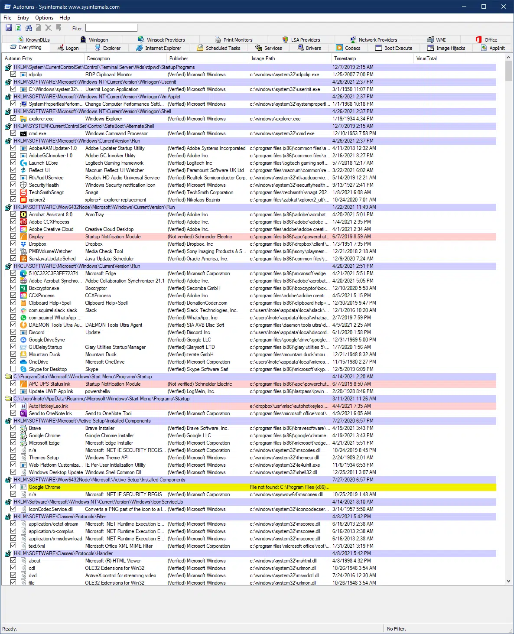514x634 pixels.
Task: Select the 'Glary Utilities StartupManager' description
Action: tap(115, 347)
